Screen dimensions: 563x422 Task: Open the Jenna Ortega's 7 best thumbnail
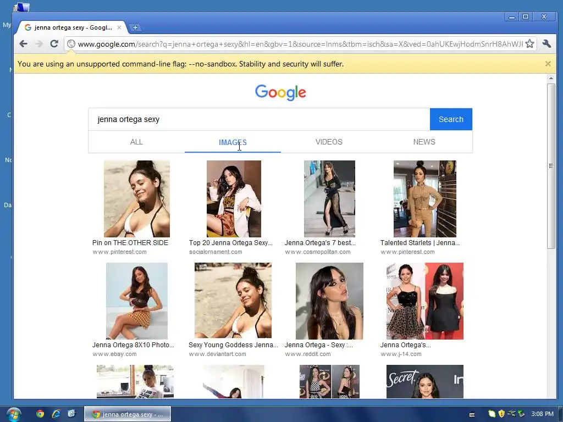pyautogui.click(x=330, y=198)
